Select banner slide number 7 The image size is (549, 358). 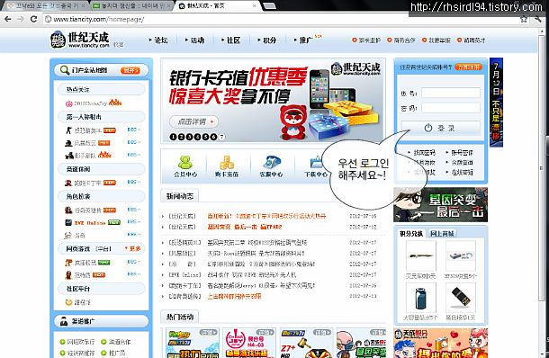(x=221, y=137)
